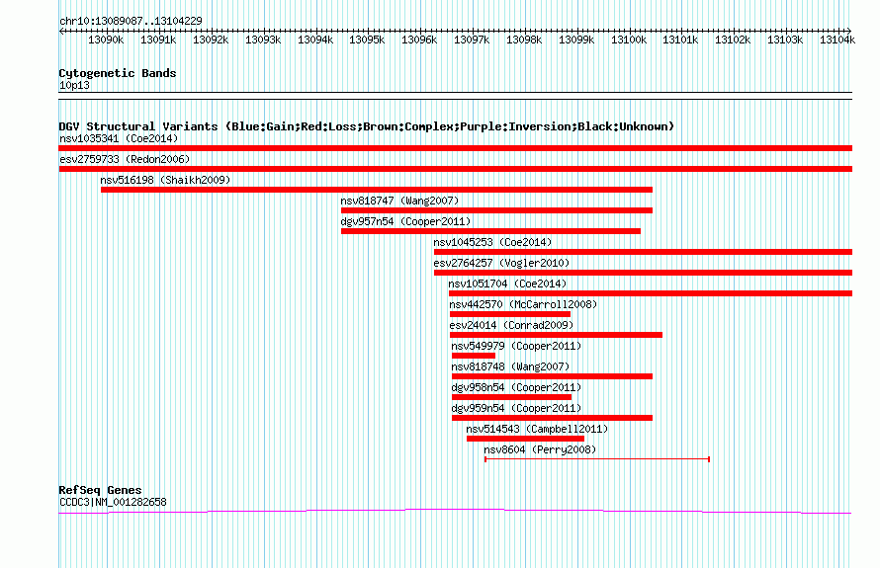Select the Cytogenetic Bands track heading

coord(118,73)
